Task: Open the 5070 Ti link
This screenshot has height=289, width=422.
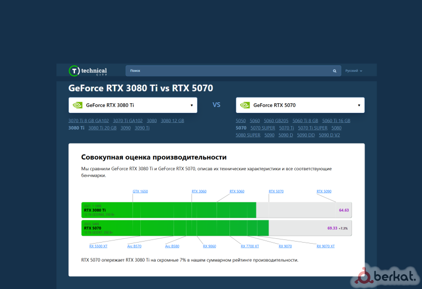Action: [x=286, y=128]
